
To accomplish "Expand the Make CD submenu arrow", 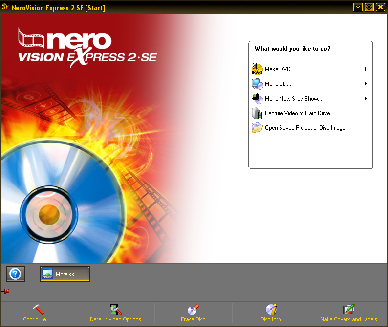I will click(366, 84).
